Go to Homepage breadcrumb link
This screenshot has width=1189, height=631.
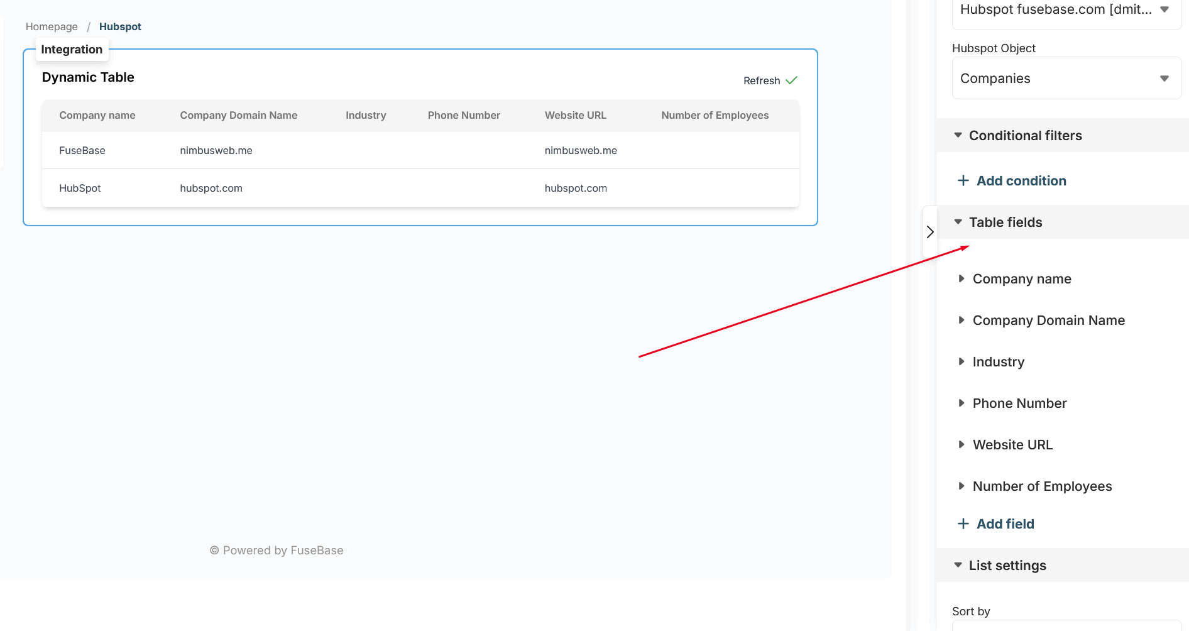click(52, 26)
